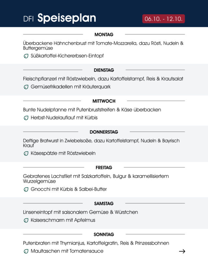This screenshot has height=261, width=208.
Task: Select the red date badge 06.10. - 12.10.
Action: point(163,19)
